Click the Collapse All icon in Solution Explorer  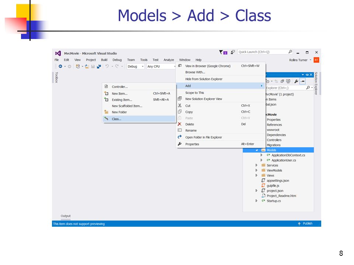click(282, 81)
